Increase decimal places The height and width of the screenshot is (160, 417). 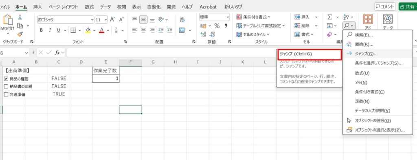click(x=204, y=34)
